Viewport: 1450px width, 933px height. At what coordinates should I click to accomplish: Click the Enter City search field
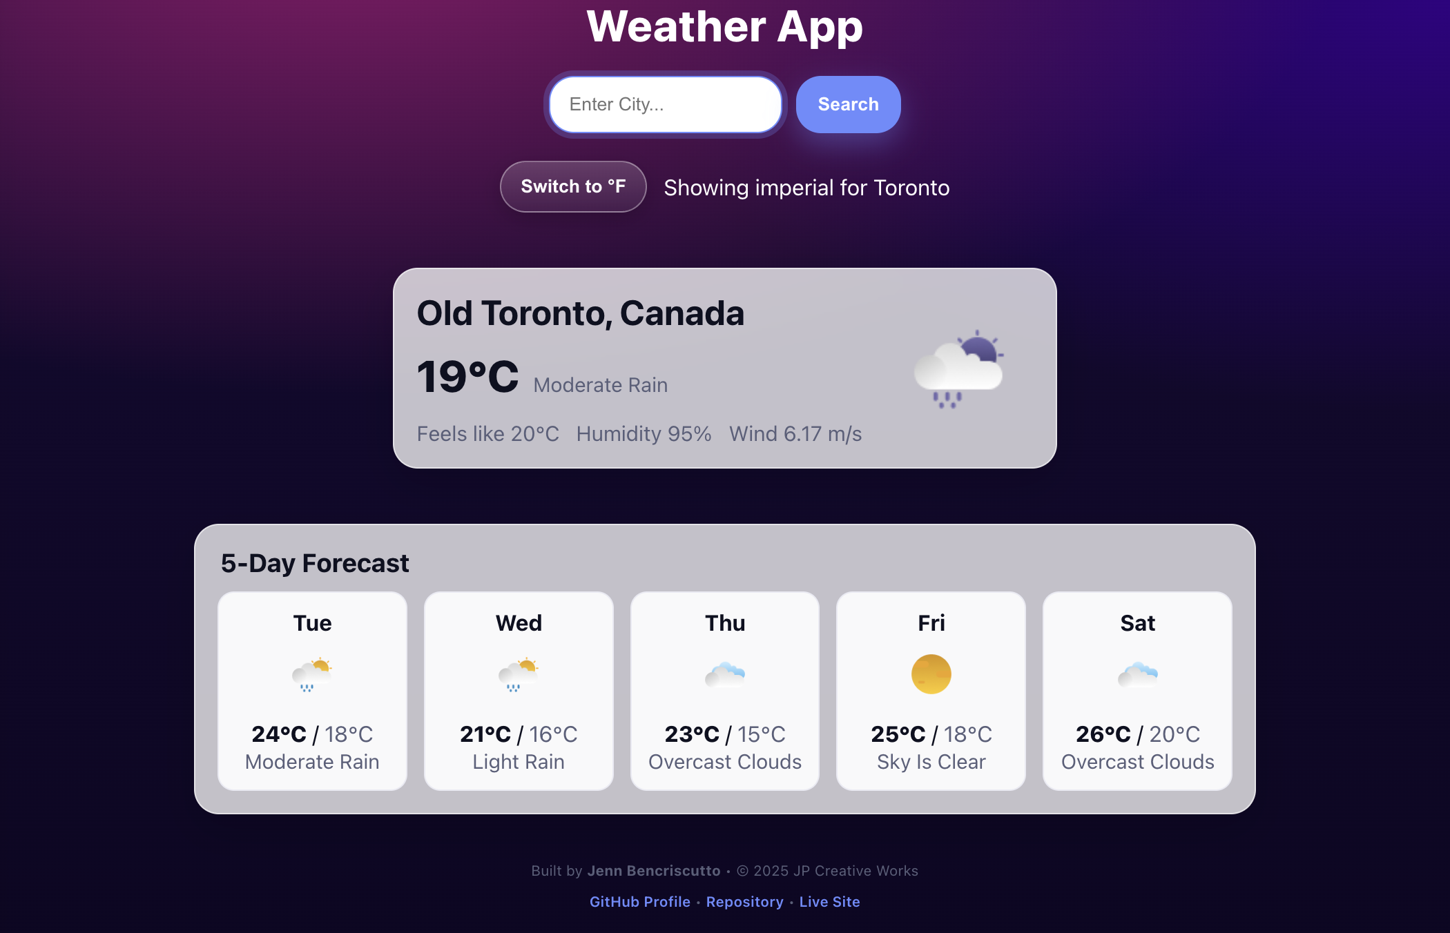[x=664, y=104]
